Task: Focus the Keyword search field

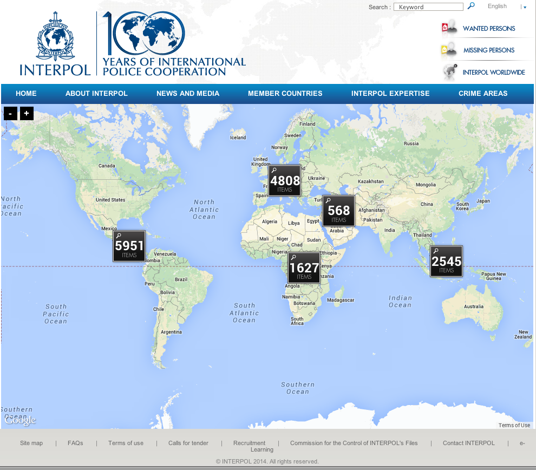Action: click(428, 7)
